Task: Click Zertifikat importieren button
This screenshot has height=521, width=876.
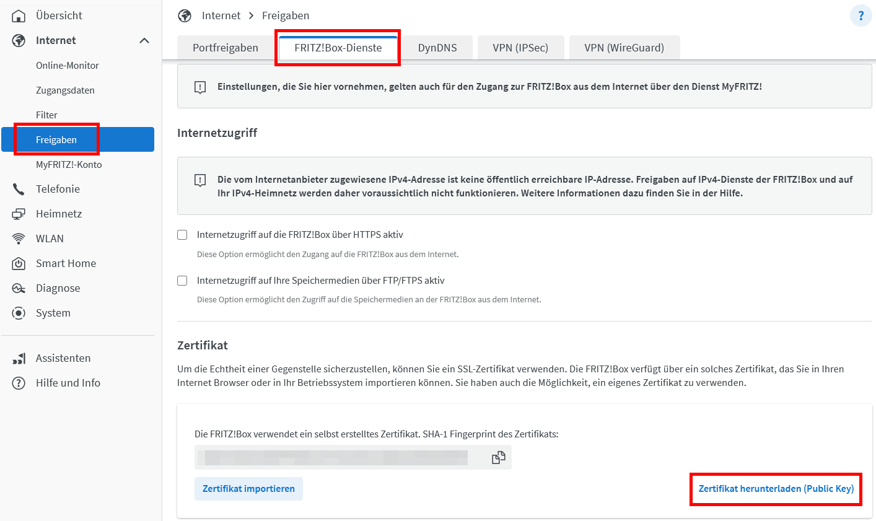Action: 248,489
